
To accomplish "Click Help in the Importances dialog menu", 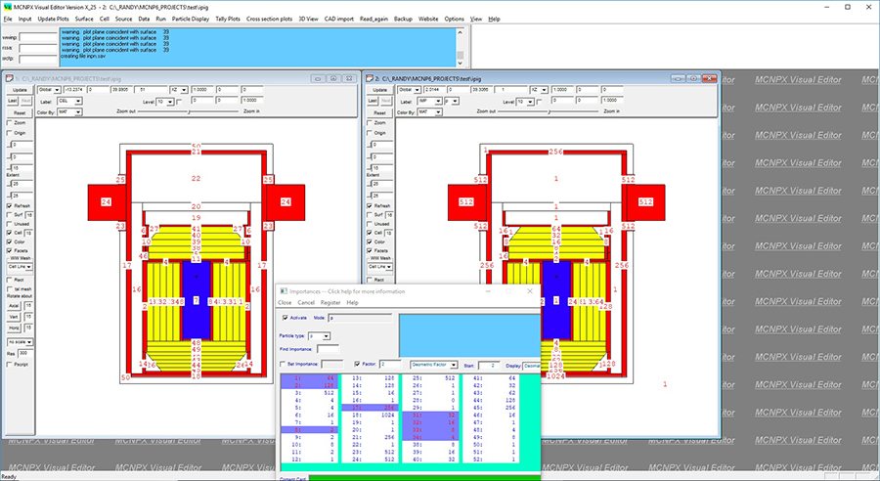I will tap(352, 302).
